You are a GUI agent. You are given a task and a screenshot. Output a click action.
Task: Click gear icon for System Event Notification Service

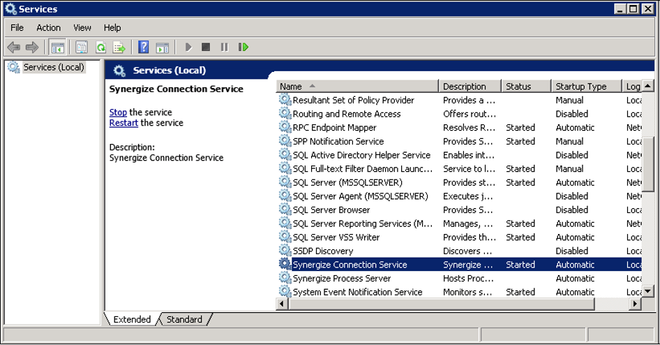(x=285, y=291)
